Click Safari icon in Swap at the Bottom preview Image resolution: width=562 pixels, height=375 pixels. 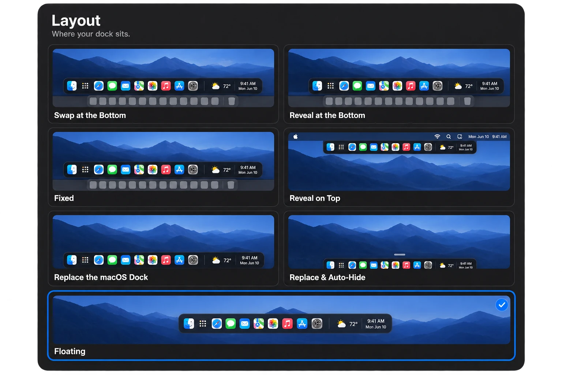point(99,86)
